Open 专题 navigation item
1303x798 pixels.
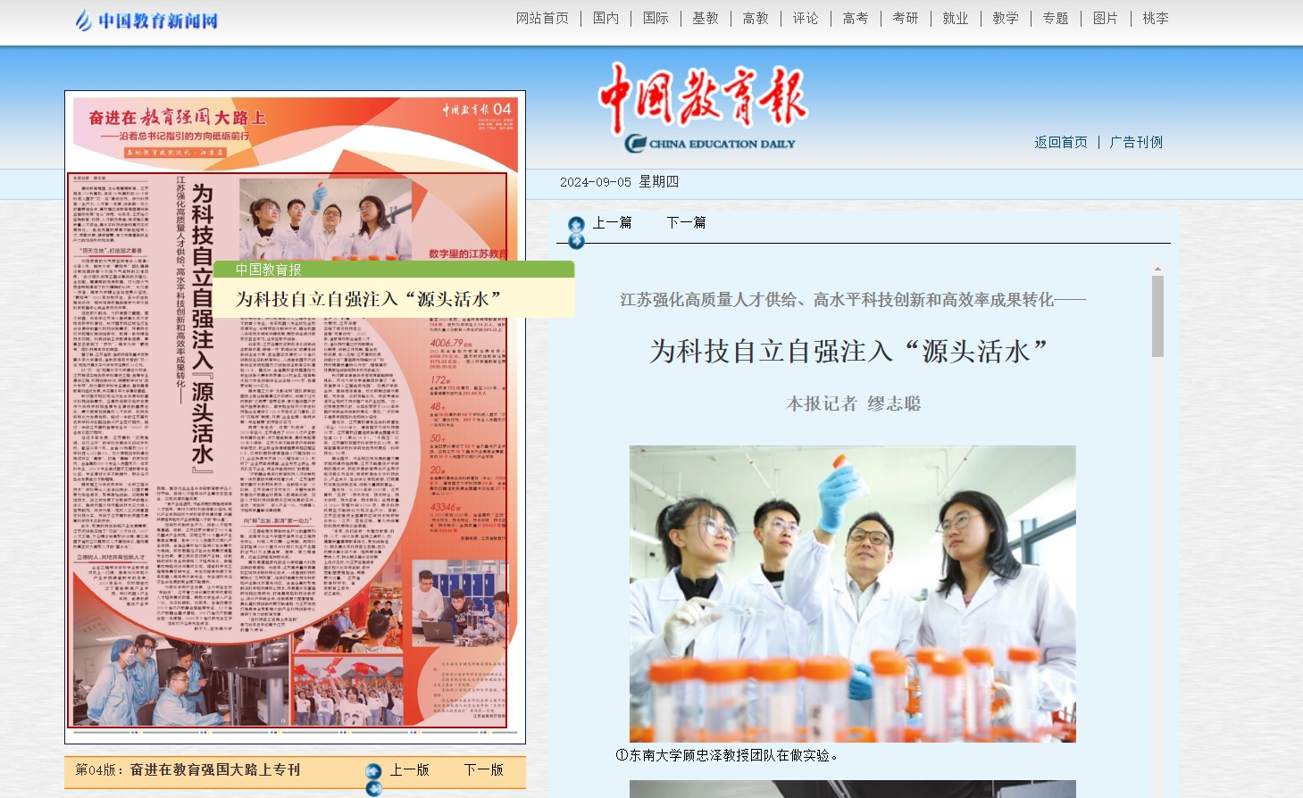pos(1056,18)
